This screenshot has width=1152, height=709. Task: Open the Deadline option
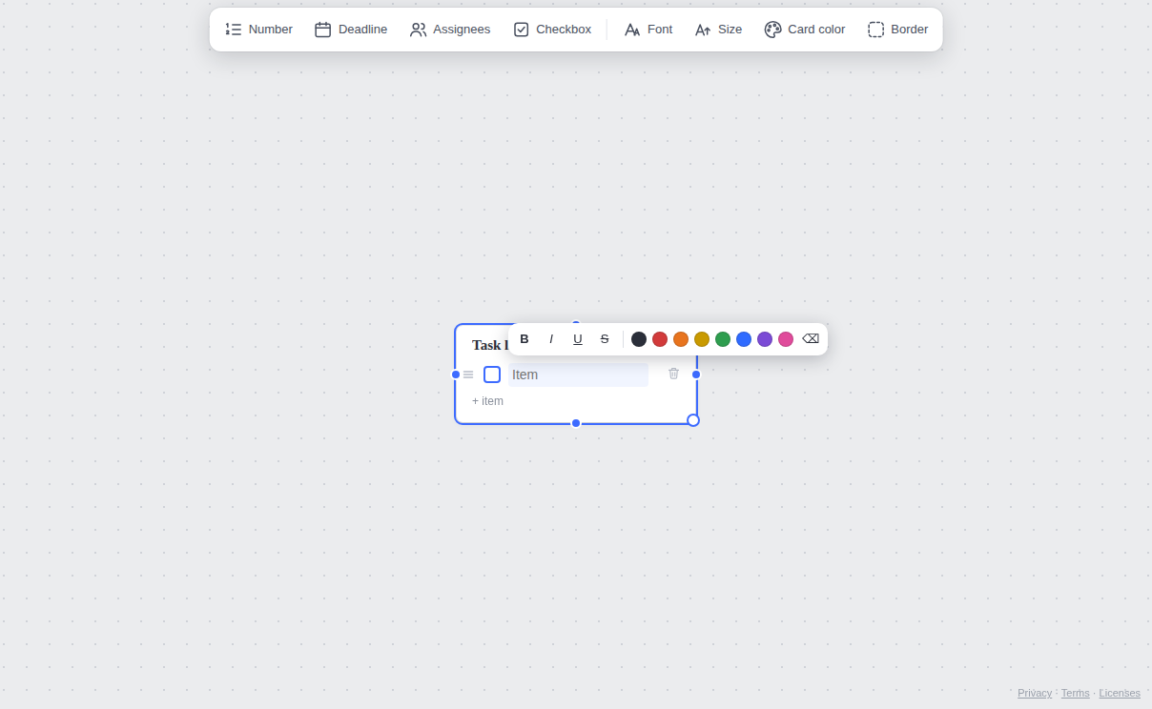pos(351,30)
